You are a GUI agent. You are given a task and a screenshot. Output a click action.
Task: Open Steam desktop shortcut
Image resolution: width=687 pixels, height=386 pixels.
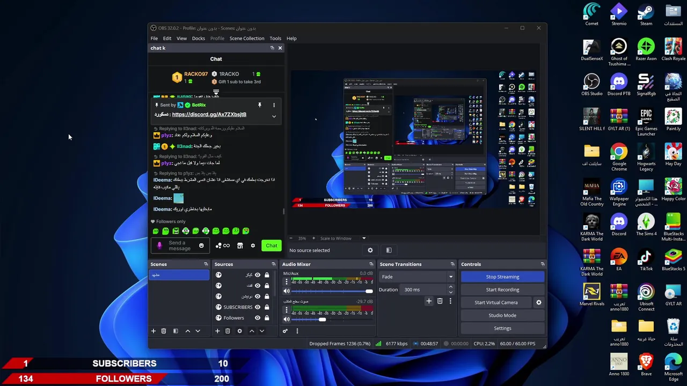click(646, 16)
